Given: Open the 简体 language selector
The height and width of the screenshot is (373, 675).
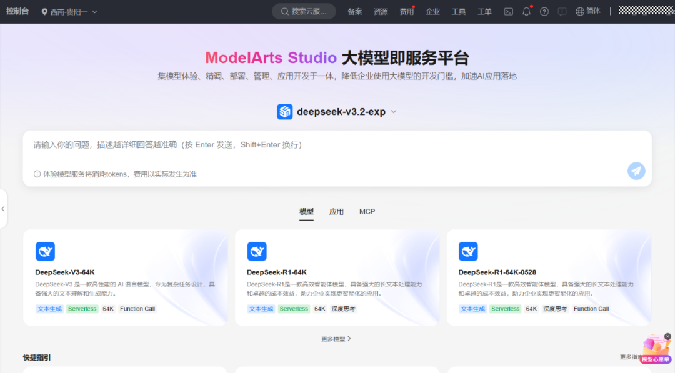Looking at the screenshot, I should coord(588,12).
